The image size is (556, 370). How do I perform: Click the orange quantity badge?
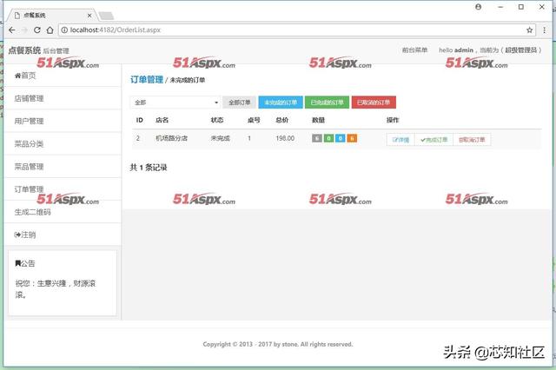coord(352,138)
